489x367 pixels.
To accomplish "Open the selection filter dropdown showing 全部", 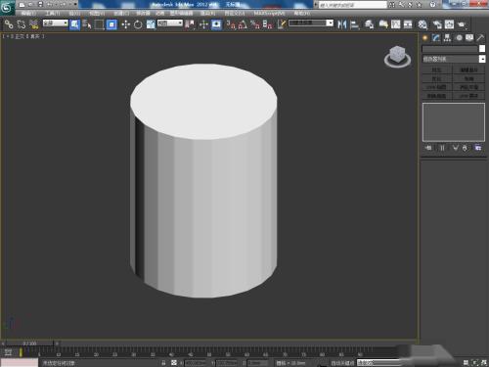I will coord(56,23).
